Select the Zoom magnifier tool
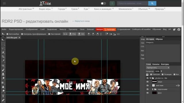 (x=3, y=91)
